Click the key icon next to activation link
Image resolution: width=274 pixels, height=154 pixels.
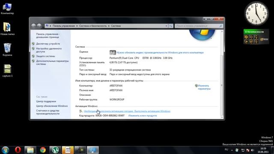point(81,111)
